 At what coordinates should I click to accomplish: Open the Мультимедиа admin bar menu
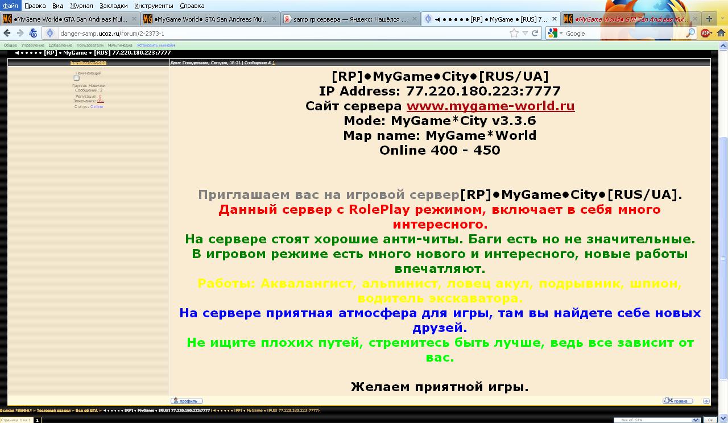120,45
